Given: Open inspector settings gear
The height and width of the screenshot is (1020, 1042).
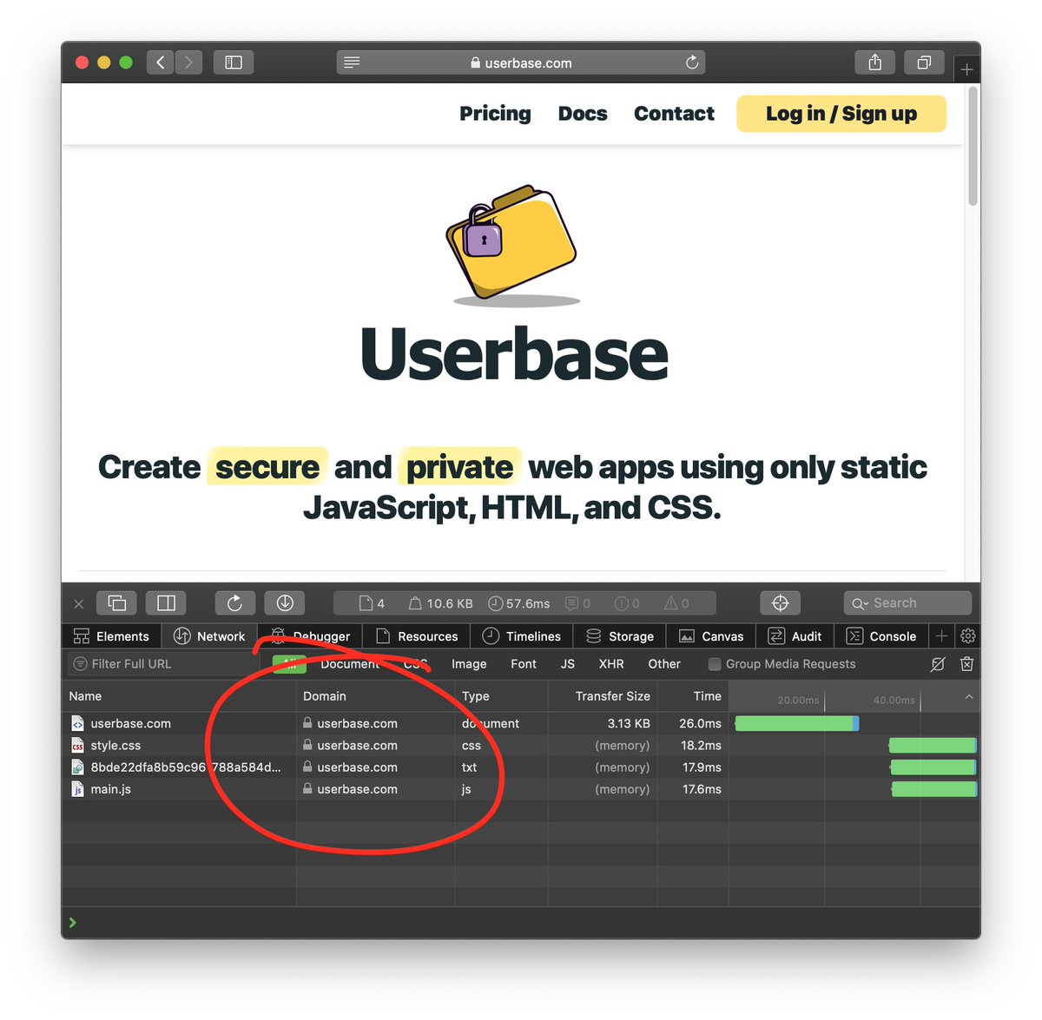Looking at the screenshot, I should [968, 636].
